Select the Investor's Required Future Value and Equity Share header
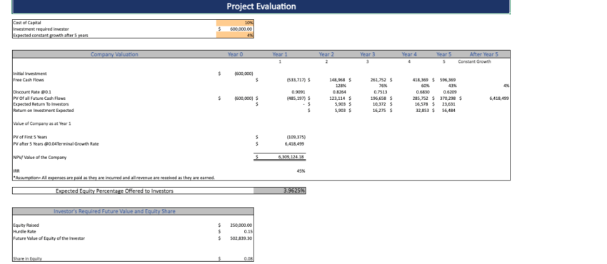Image resolution: width=607 pixels, height=264 pixels. [x=114, y=211]
